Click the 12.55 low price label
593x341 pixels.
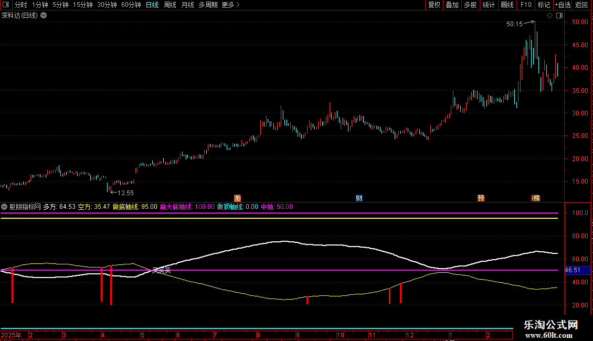[x=125, y=193]
